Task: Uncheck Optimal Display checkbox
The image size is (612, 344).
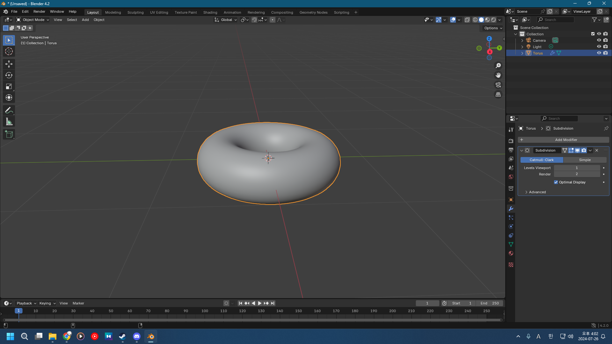Action: pos(556,182)
